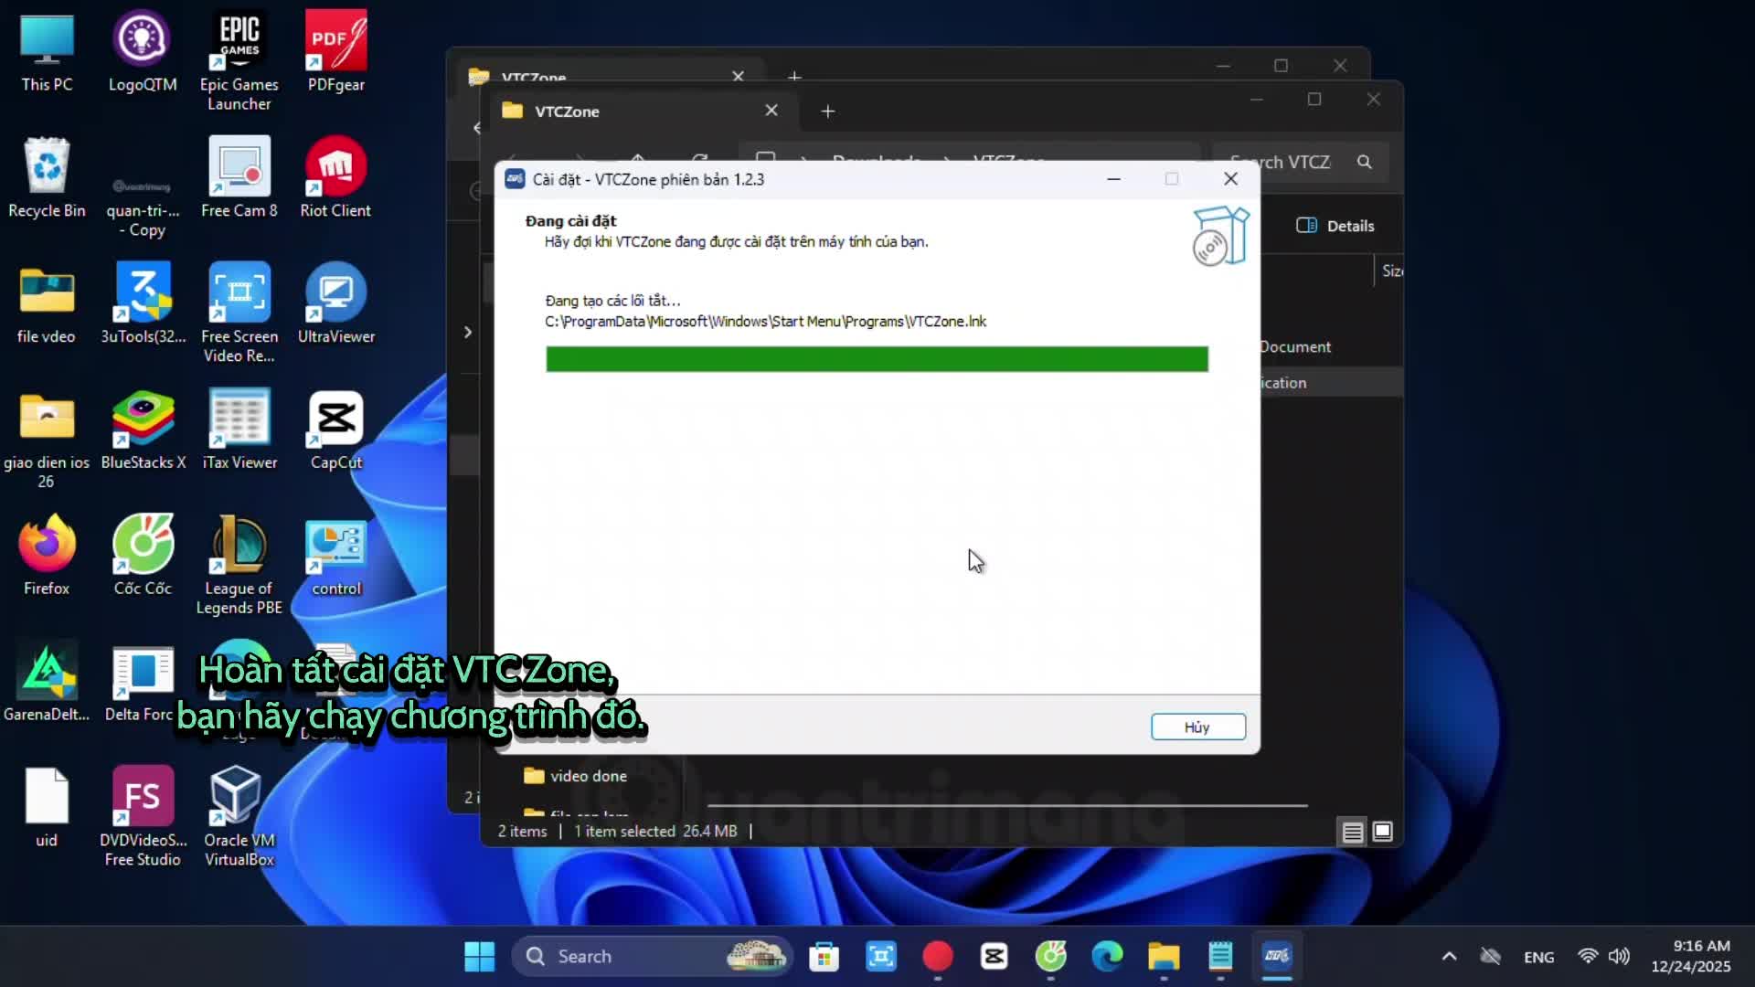Open the control desktop shortcut
The image size is (1755, 987).
(336, 557)
